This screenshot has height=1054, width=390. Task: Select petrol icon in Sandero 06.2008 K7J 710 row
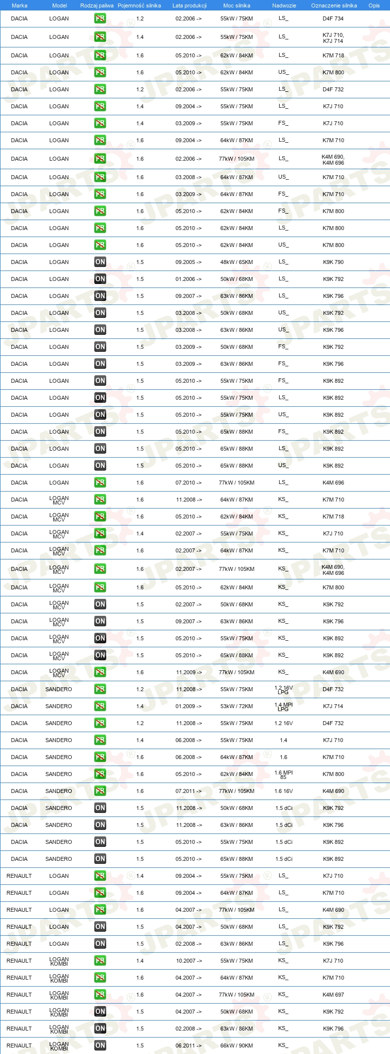coord(100,740)
